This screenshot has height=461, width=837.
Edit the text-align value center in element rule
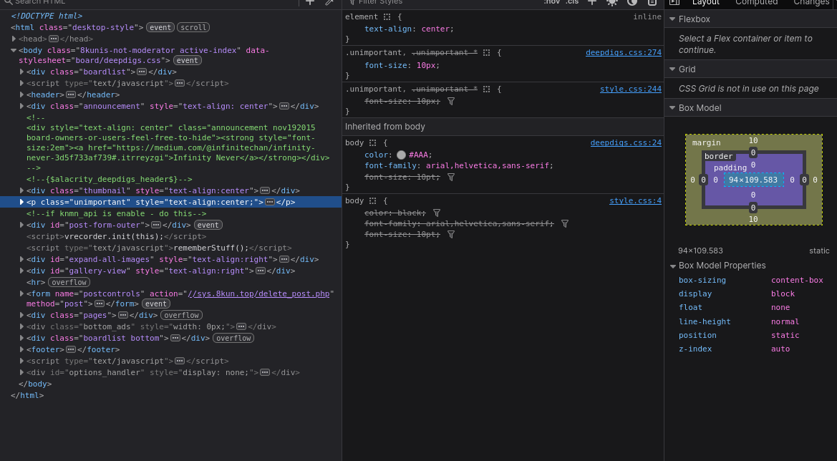tap(435, 29)
